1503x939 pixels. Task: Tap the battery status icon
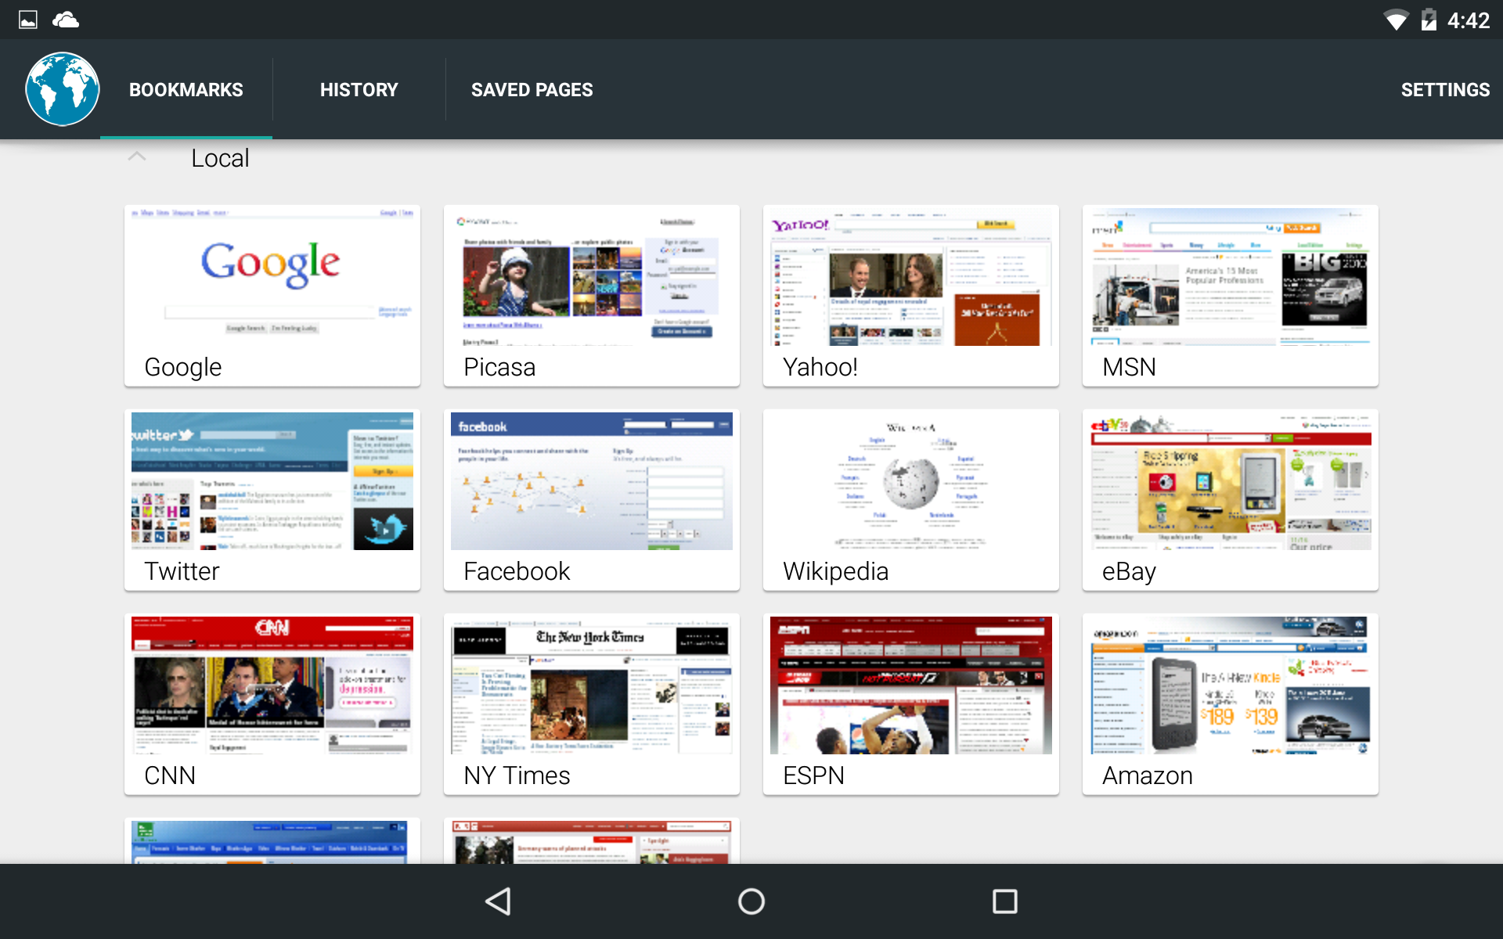tap(1429, 20)
